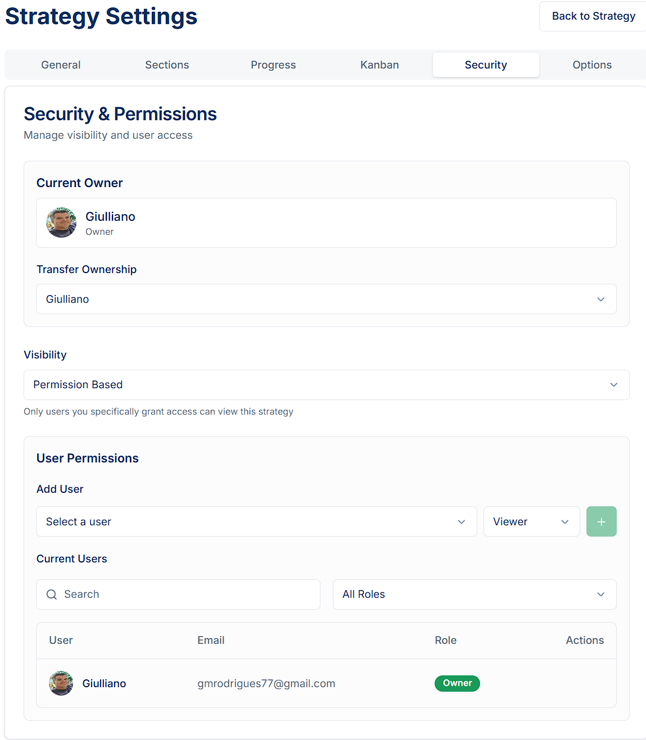
Task: Go to the Progress tab
Action: [x=273, y=65]
